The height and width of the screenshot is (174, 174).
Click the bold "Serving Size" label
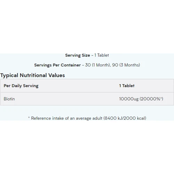[78, 55]
